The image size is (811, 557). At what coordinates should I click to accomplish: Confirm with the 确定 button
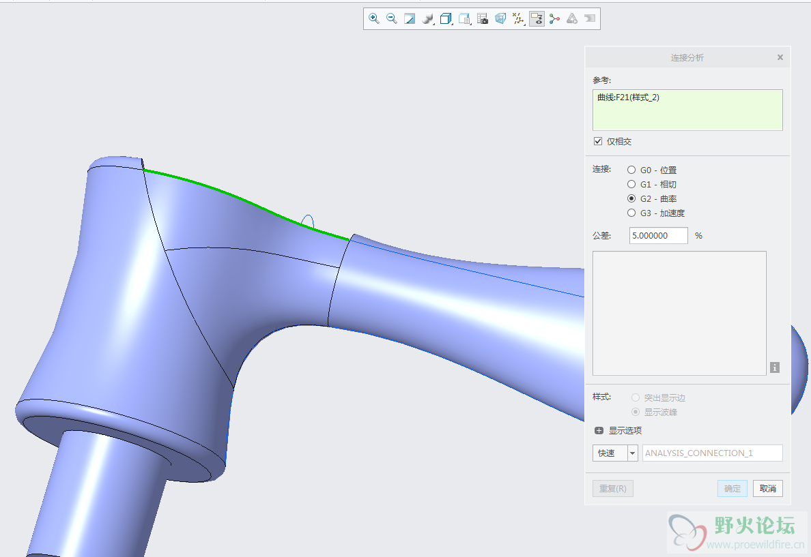732,488
